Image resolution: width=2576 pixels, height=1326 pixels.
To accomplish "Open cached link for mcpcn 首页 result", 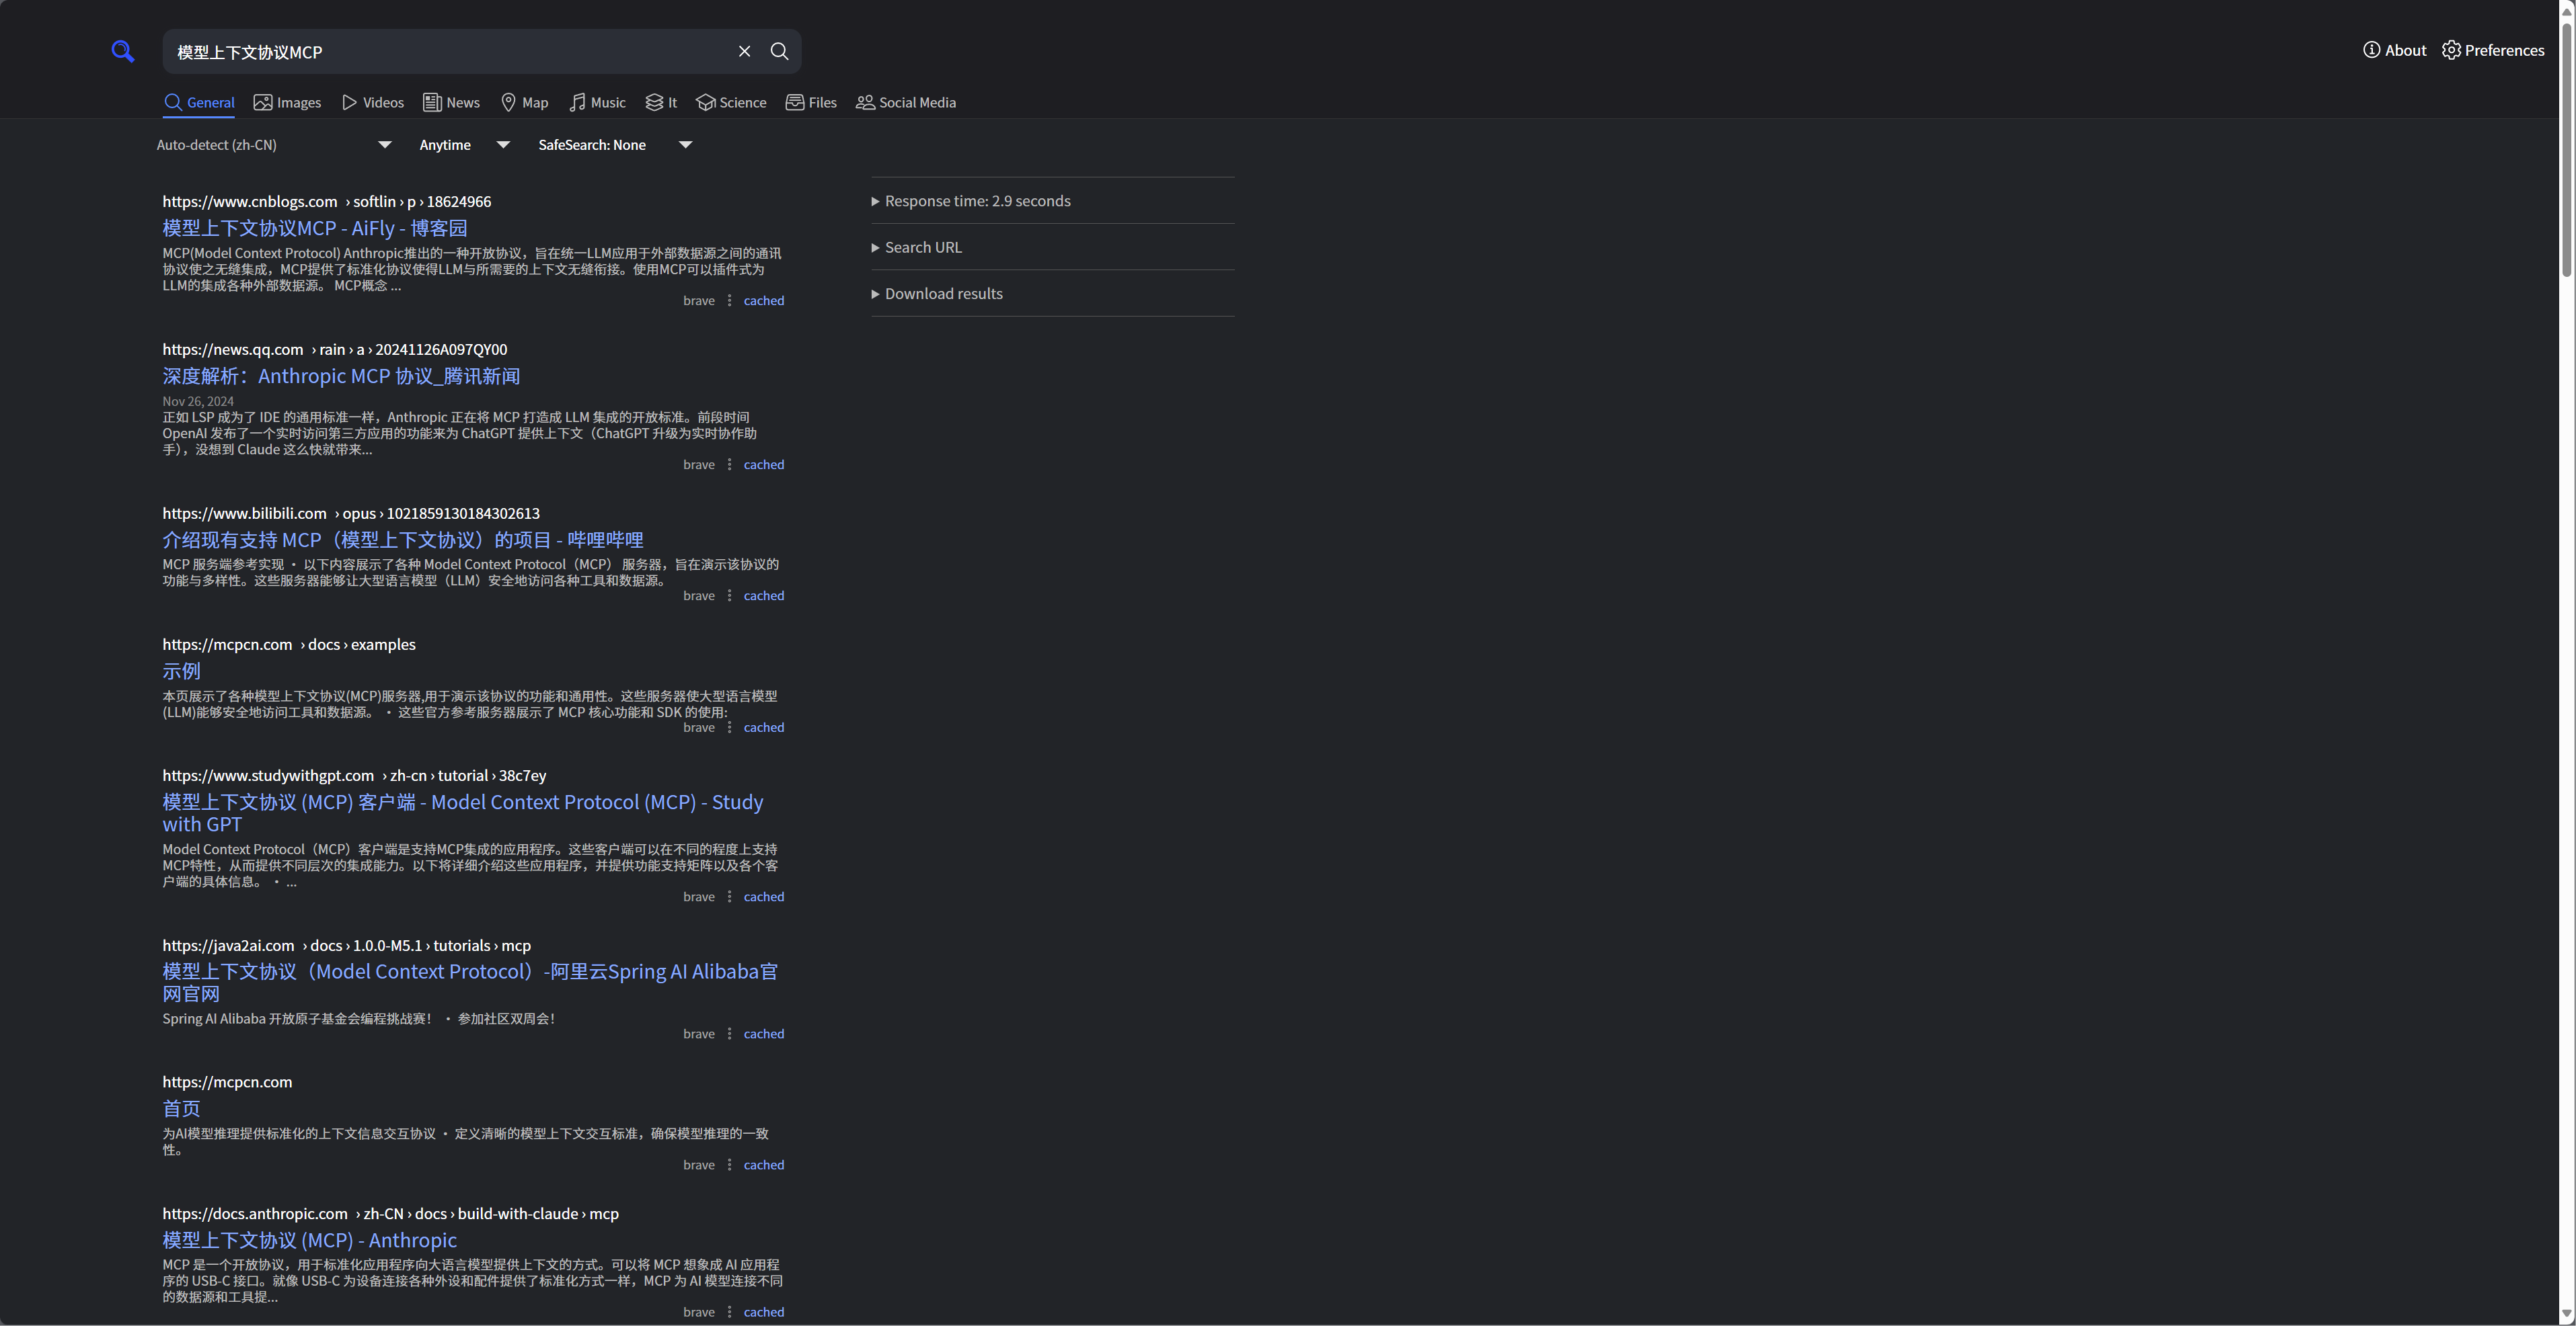I will tap(764, 1164).
